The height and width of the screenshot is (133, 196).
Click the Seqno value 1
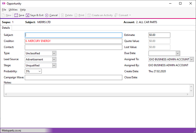(13, 22)
